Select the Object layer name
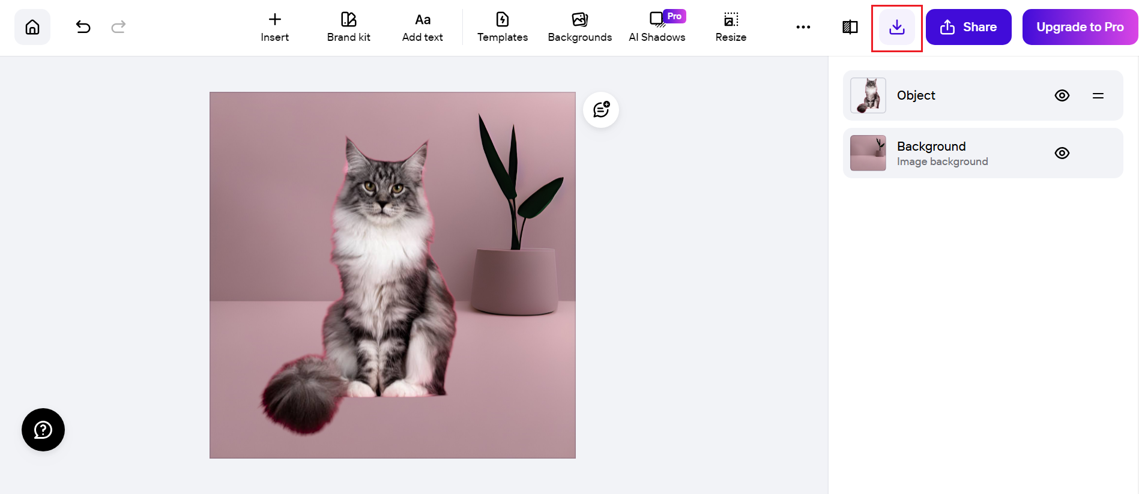This screenshot has height=494, width=1139. [916, 95]
